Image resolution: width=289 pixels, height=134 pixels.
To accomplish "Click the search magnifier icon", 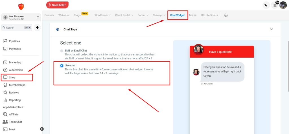I will pos(4,28).
